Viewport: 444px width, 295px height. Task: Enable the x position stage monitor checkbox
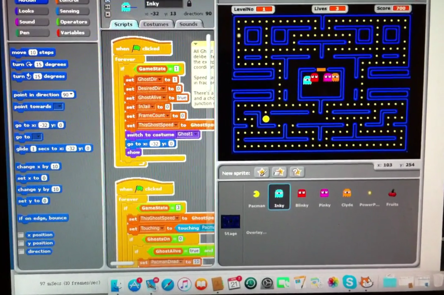[x=21, y=235]
